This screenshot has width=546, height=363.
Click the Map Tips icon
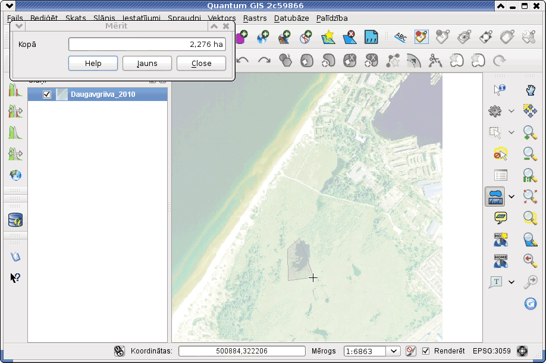click(x=500, y=218)
